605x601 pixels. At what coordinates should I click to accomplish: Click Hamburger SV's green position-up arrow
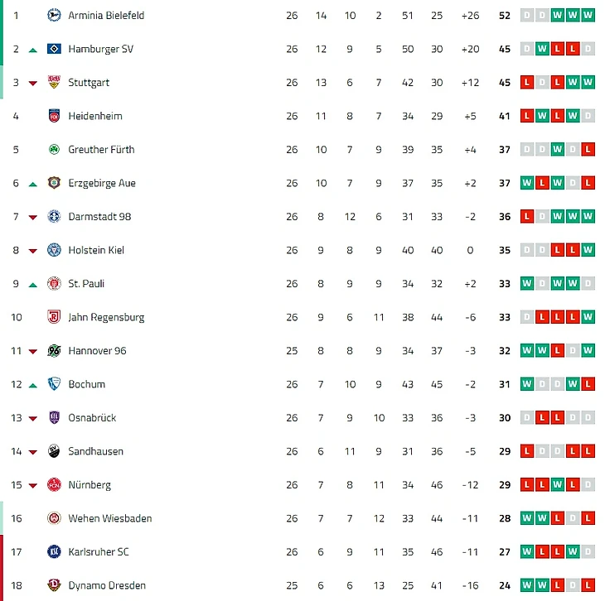point(33,50)
